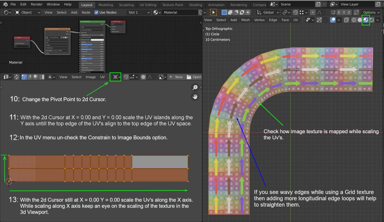Click the select box tool icon
Viewport: 384px width, 222px height.
(x=213, y=12)
